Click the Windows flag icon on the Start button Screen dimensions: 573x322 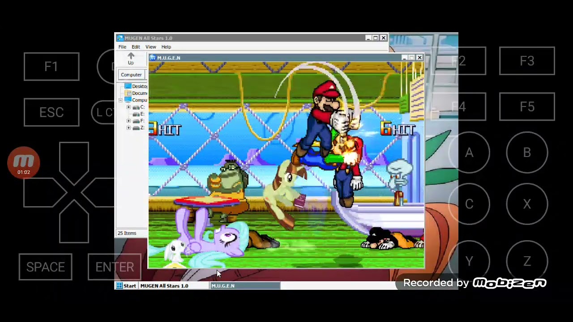click(x=120, y=286)
